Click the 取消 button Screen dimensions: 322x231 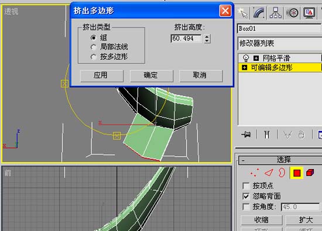[201, 75]
